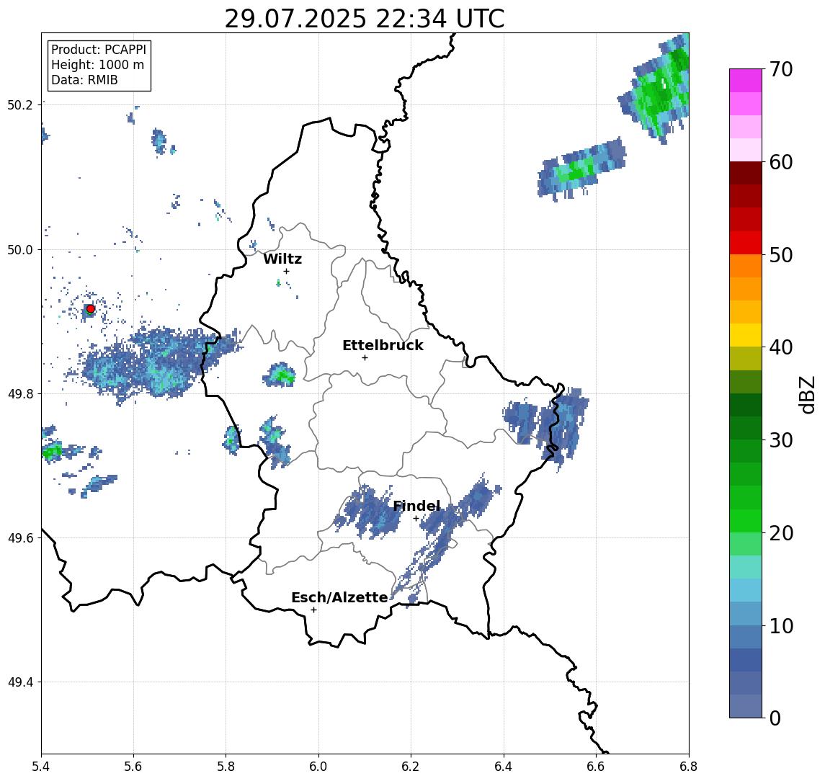
Task: Click 'Product: PCAPPI' in the info box
Action: (99, 50)
